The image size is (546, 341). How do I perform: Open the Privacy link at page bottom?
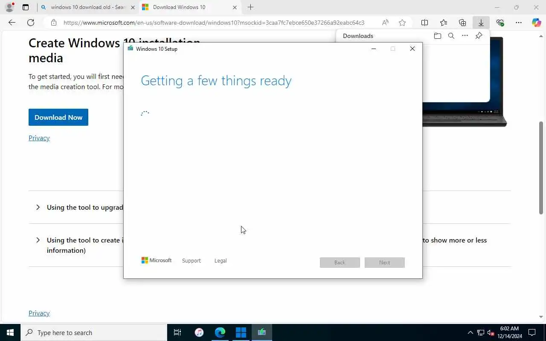[39, 313]
